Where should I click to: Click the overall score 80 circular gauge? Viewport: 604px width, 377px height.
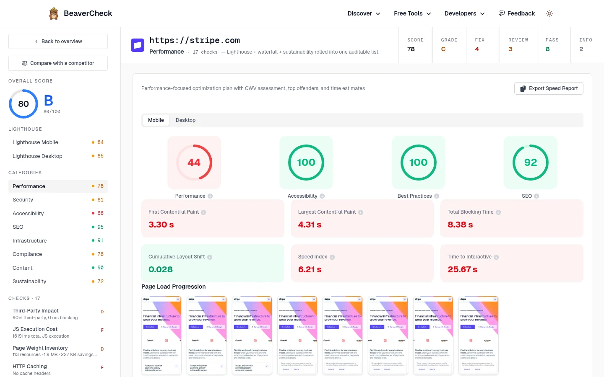(x=23, y=104)
